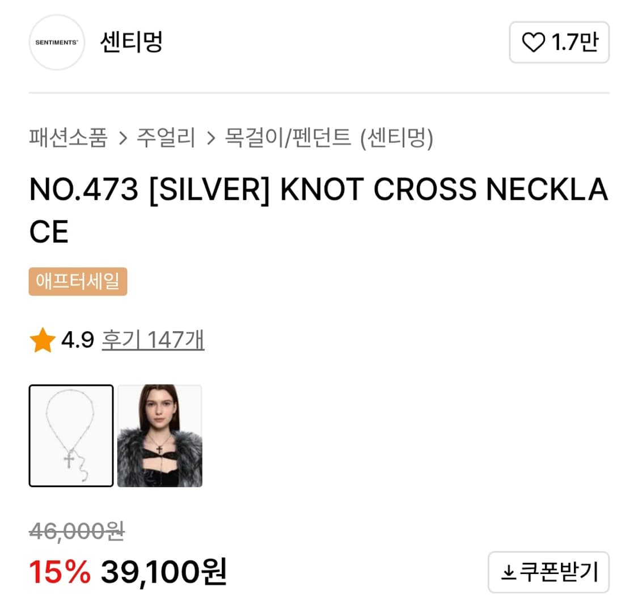Click the SENTIMENTS brand logo circle

[x=57, y=43]
